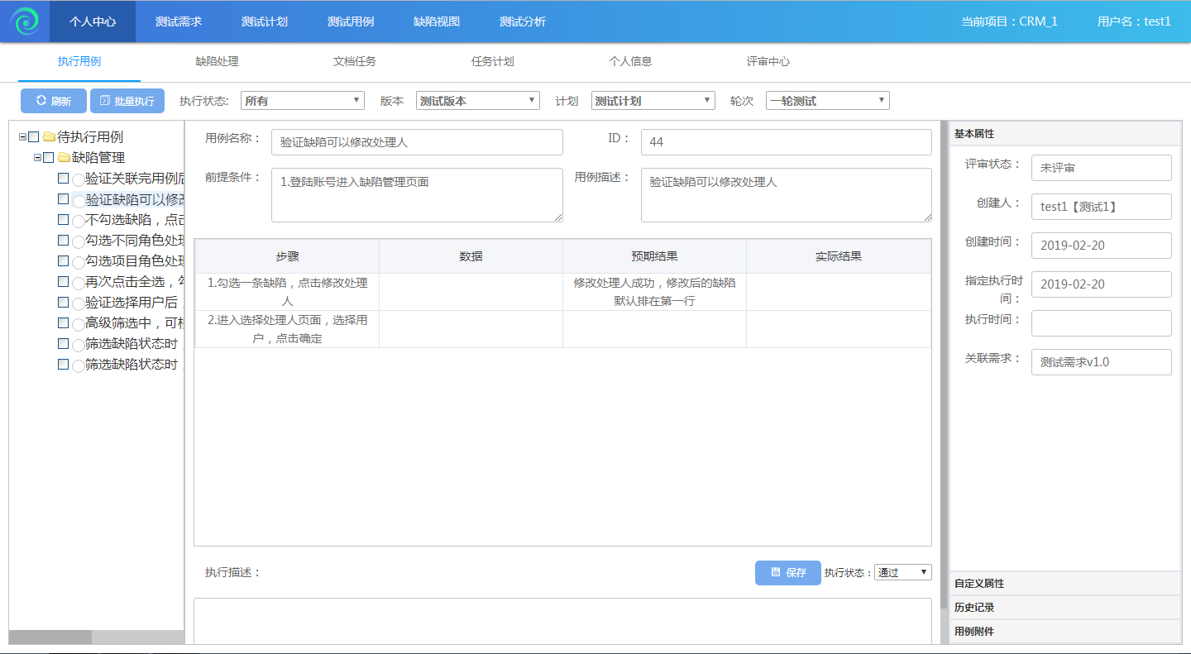Open the 执行状态 所有 dropdown

tap(302, 101)
